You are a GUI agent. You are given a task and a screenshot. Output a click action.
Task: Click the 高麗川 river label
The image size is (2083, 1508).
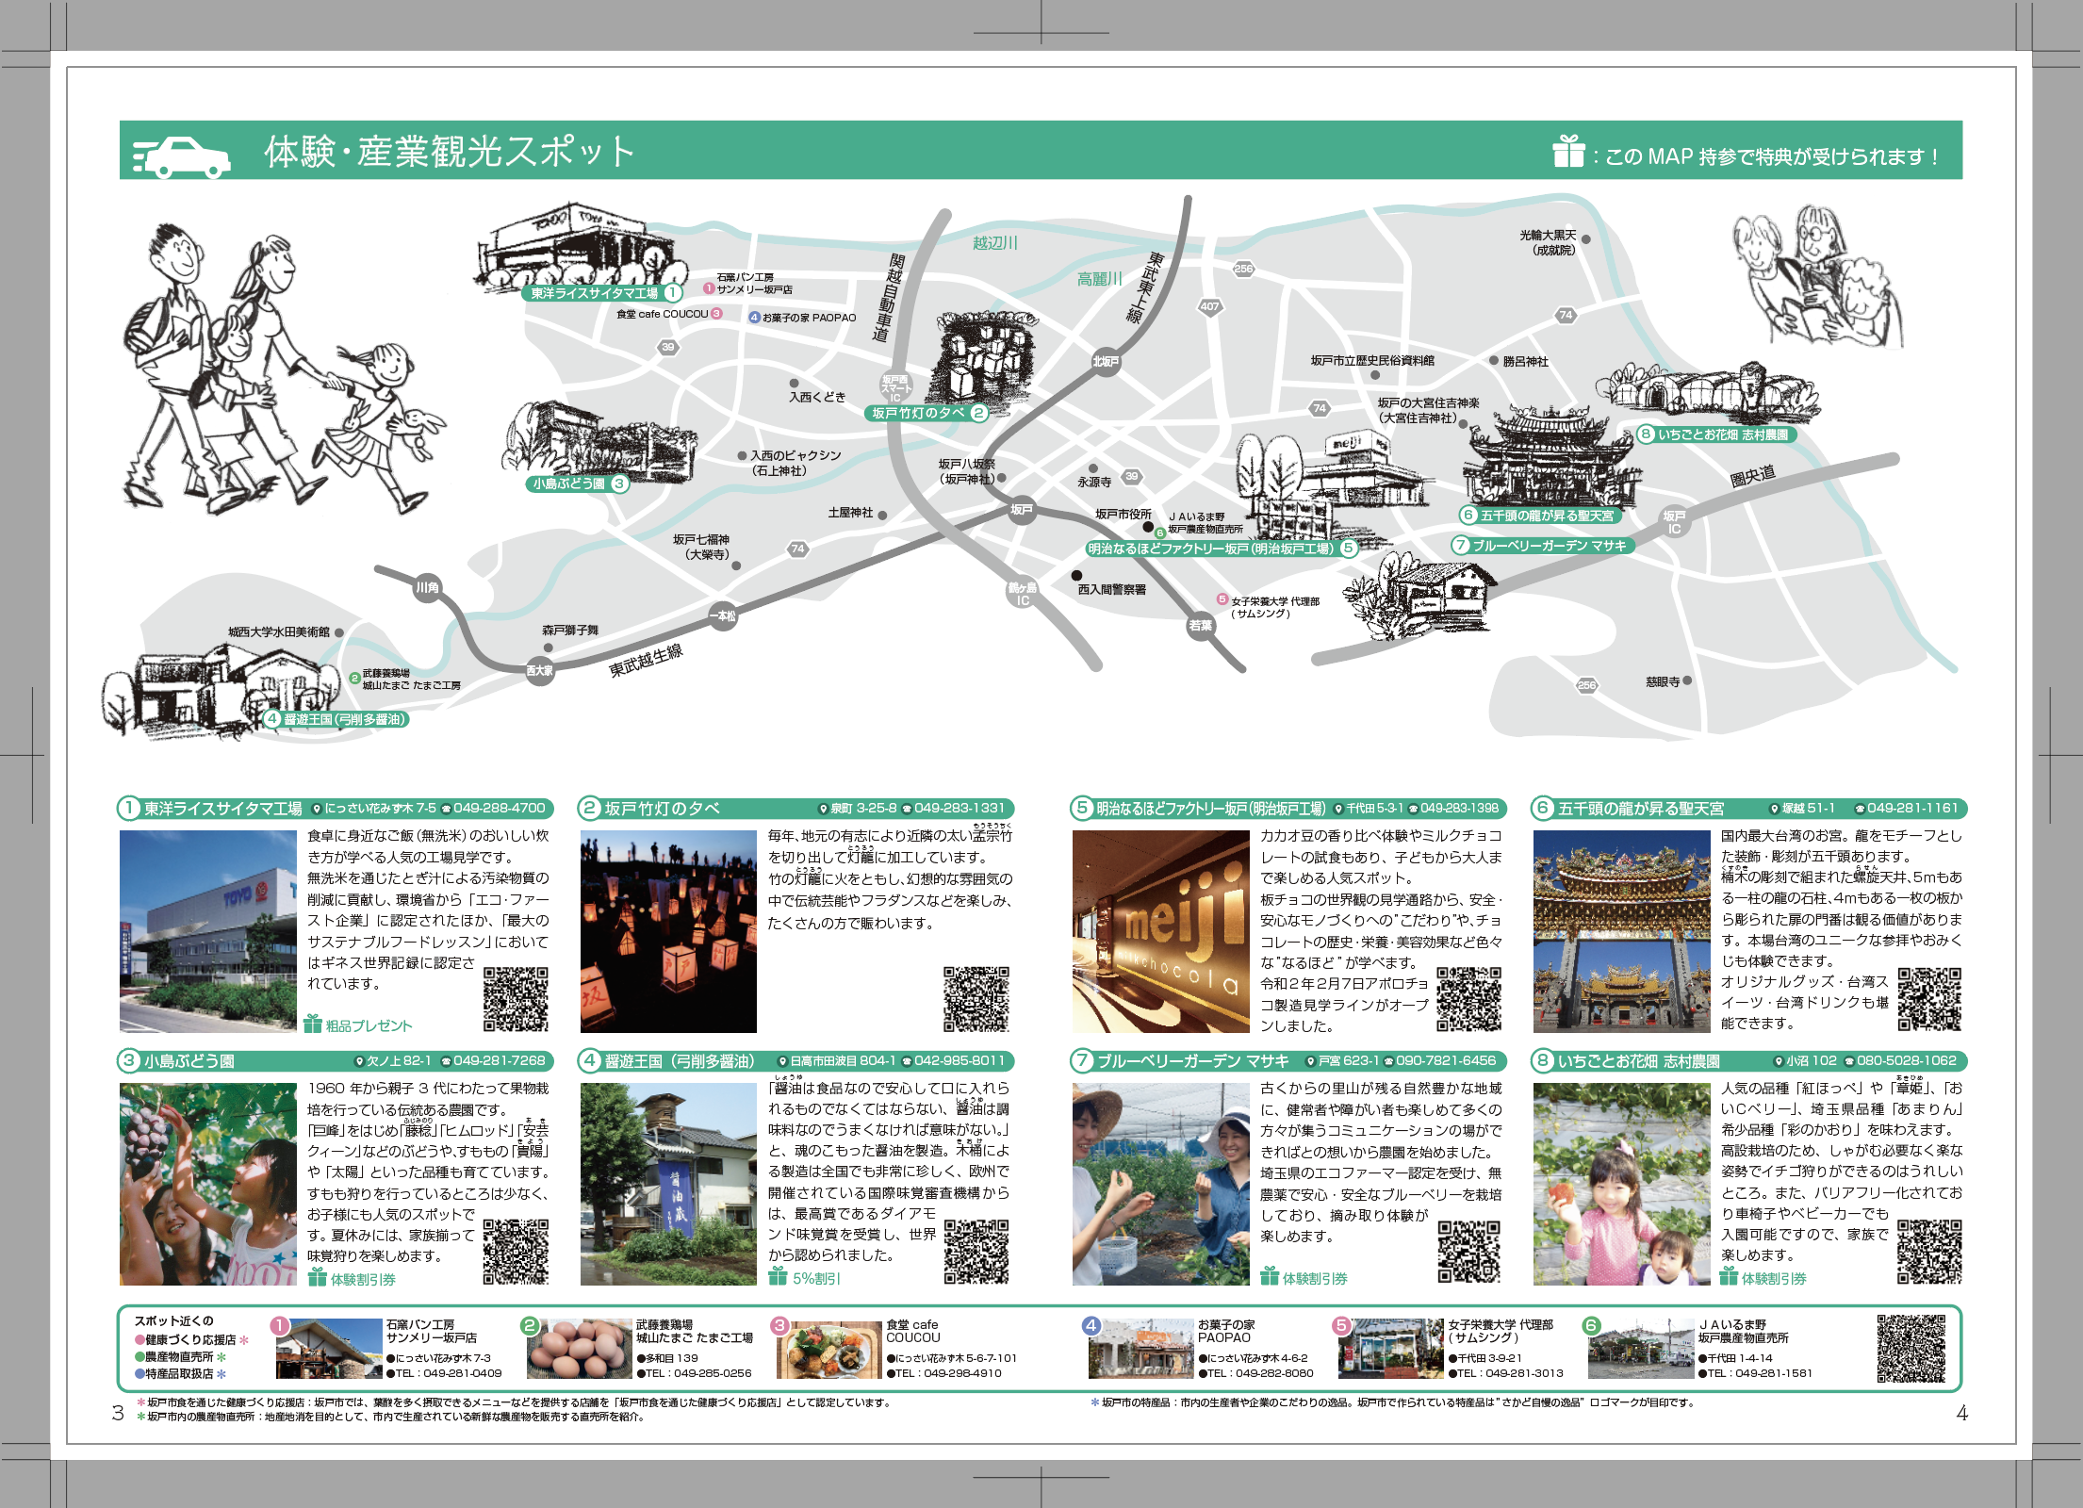(1100, 279)
